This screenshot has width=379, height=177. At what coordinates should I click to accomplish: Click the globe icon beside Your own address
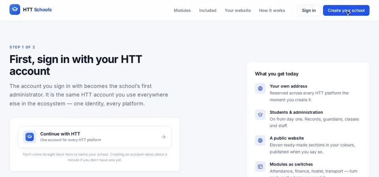pos(260,88)
